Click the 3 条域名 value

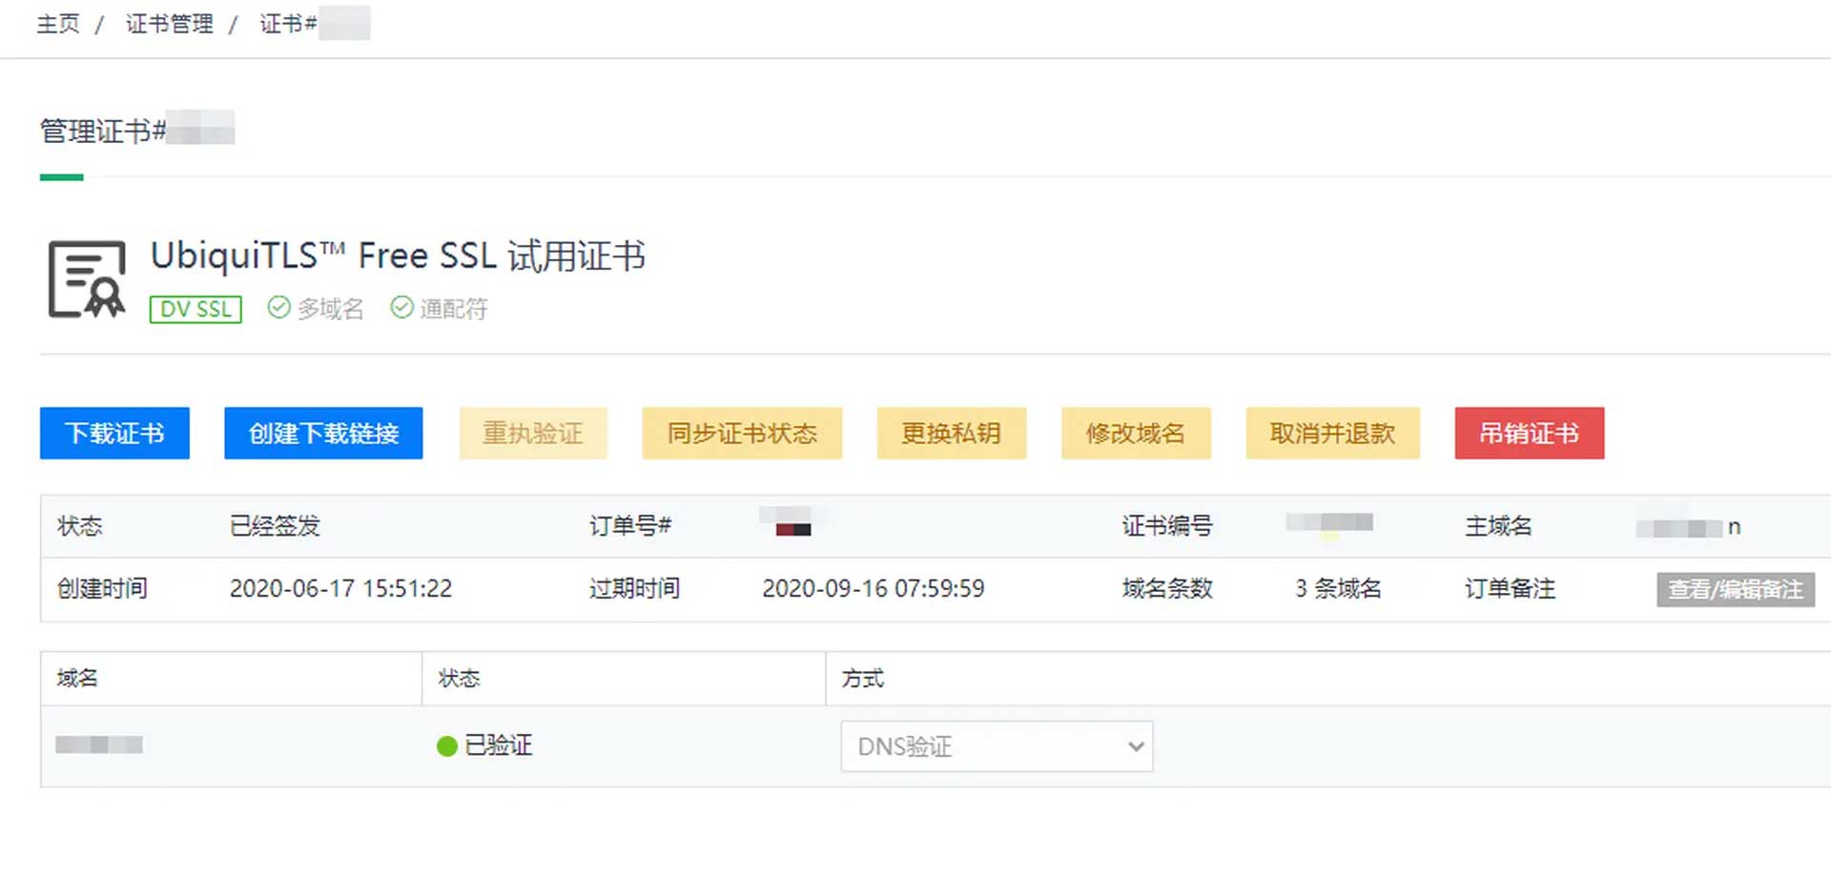[x=1338, y=589]
